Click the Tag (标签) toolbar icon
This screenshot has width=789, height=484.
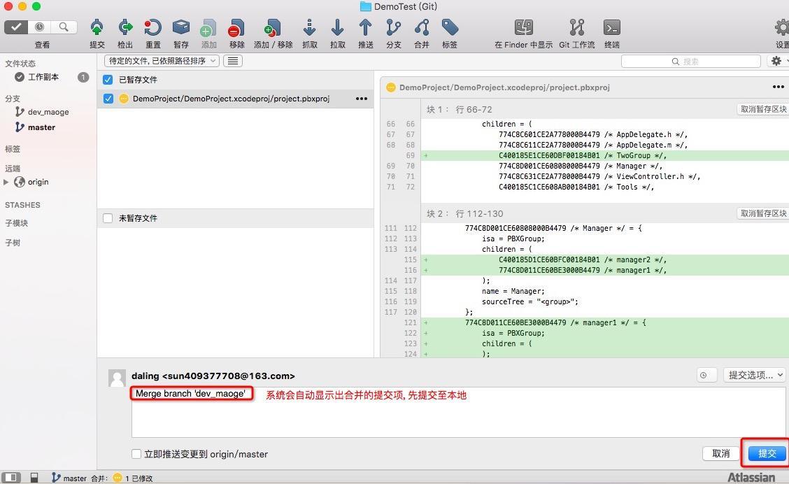click(450, 28)
